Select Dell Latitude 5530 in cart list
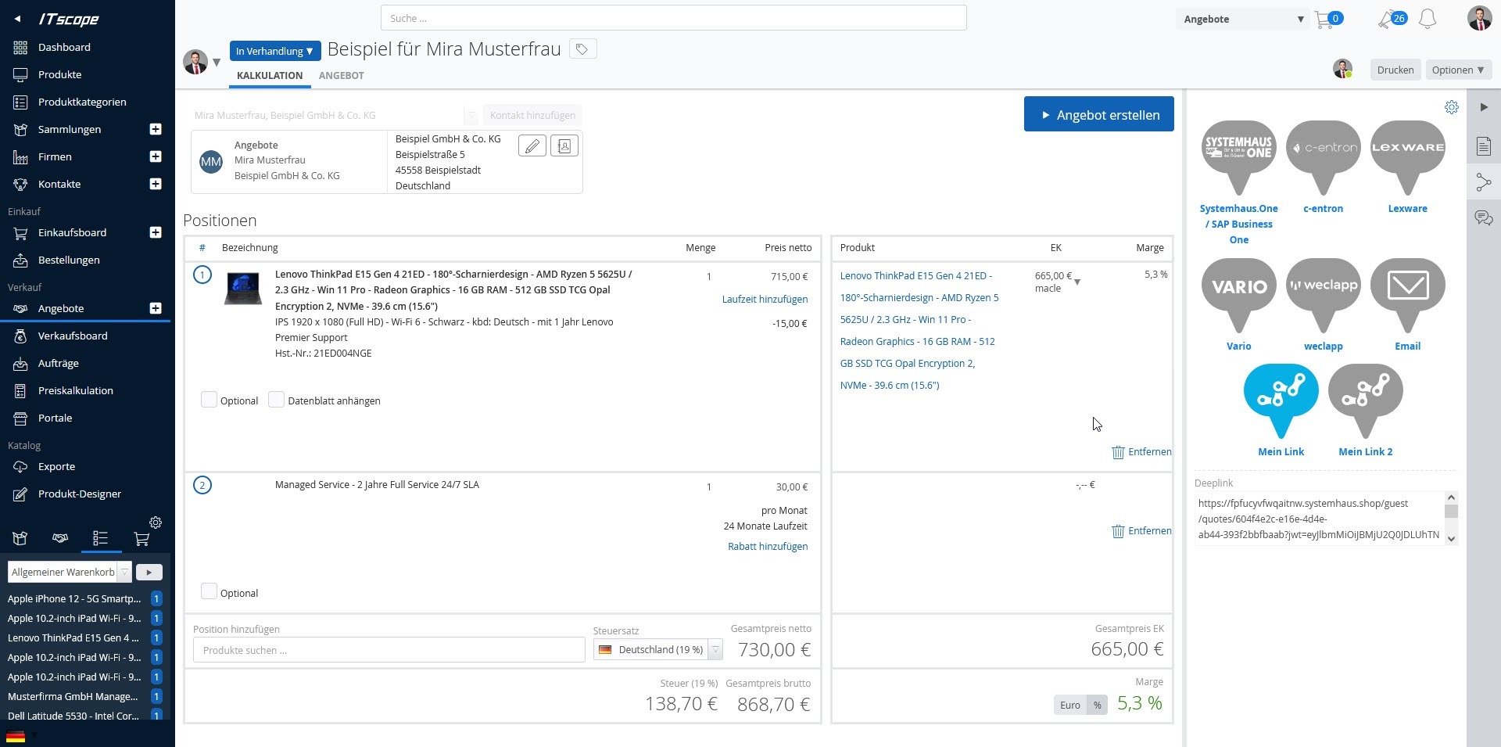The width and height of the screenshot is (1501, 747). 73,716
